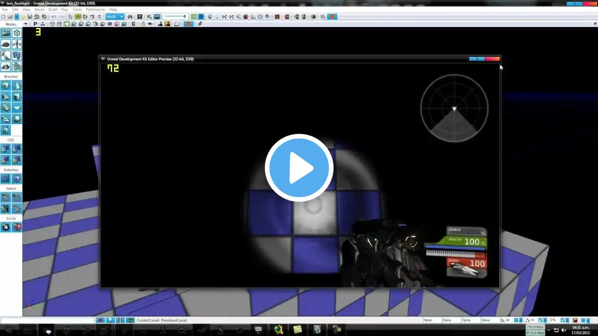Open Landscape editing mode
Viewport: 598px width, 336px height.
tap(6, 67)
